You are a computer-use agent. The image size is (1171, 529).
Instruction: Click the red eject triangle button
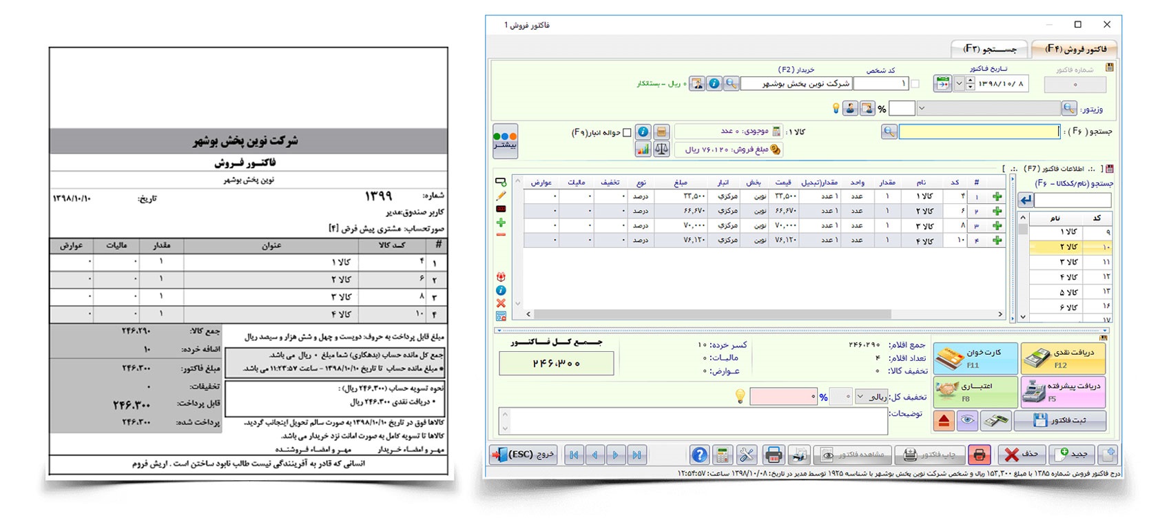(944, 420)
